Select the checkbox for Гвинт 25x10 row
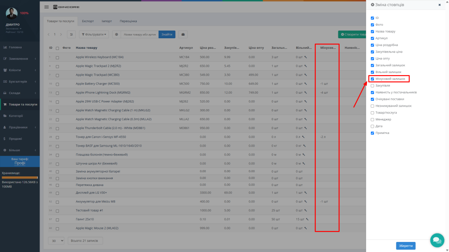The image size is (449, 252). (57, 220)
